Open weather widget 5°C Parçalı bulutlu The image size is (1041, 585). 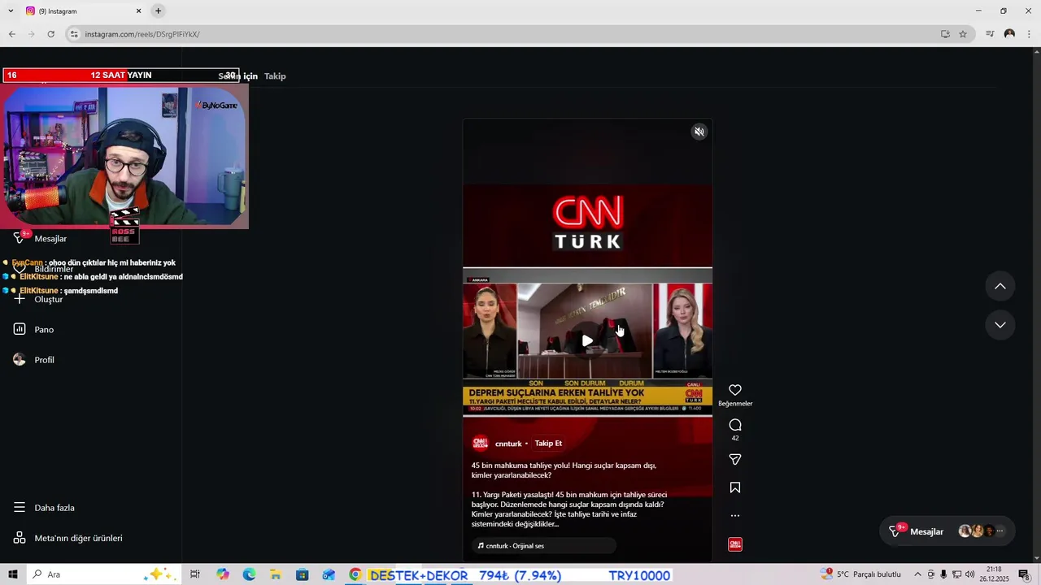[x=860, y=574]
